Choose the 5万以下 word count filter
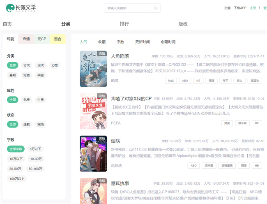267x204 pixels. [35, 149]
